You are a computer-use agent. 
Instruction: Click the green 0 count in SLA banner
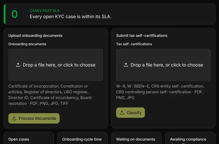click(x=15, y=14)
